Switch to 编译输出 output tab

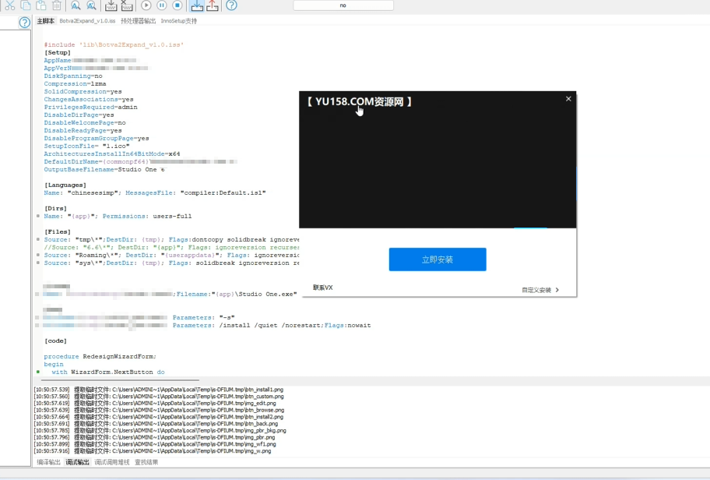[48, 462]
